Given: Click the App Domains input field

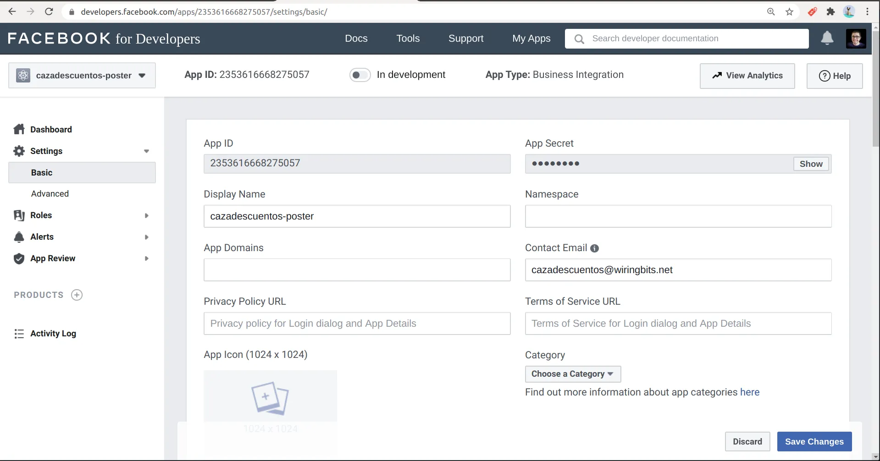Looking at the screenshot, I should [x=357, y=270].
